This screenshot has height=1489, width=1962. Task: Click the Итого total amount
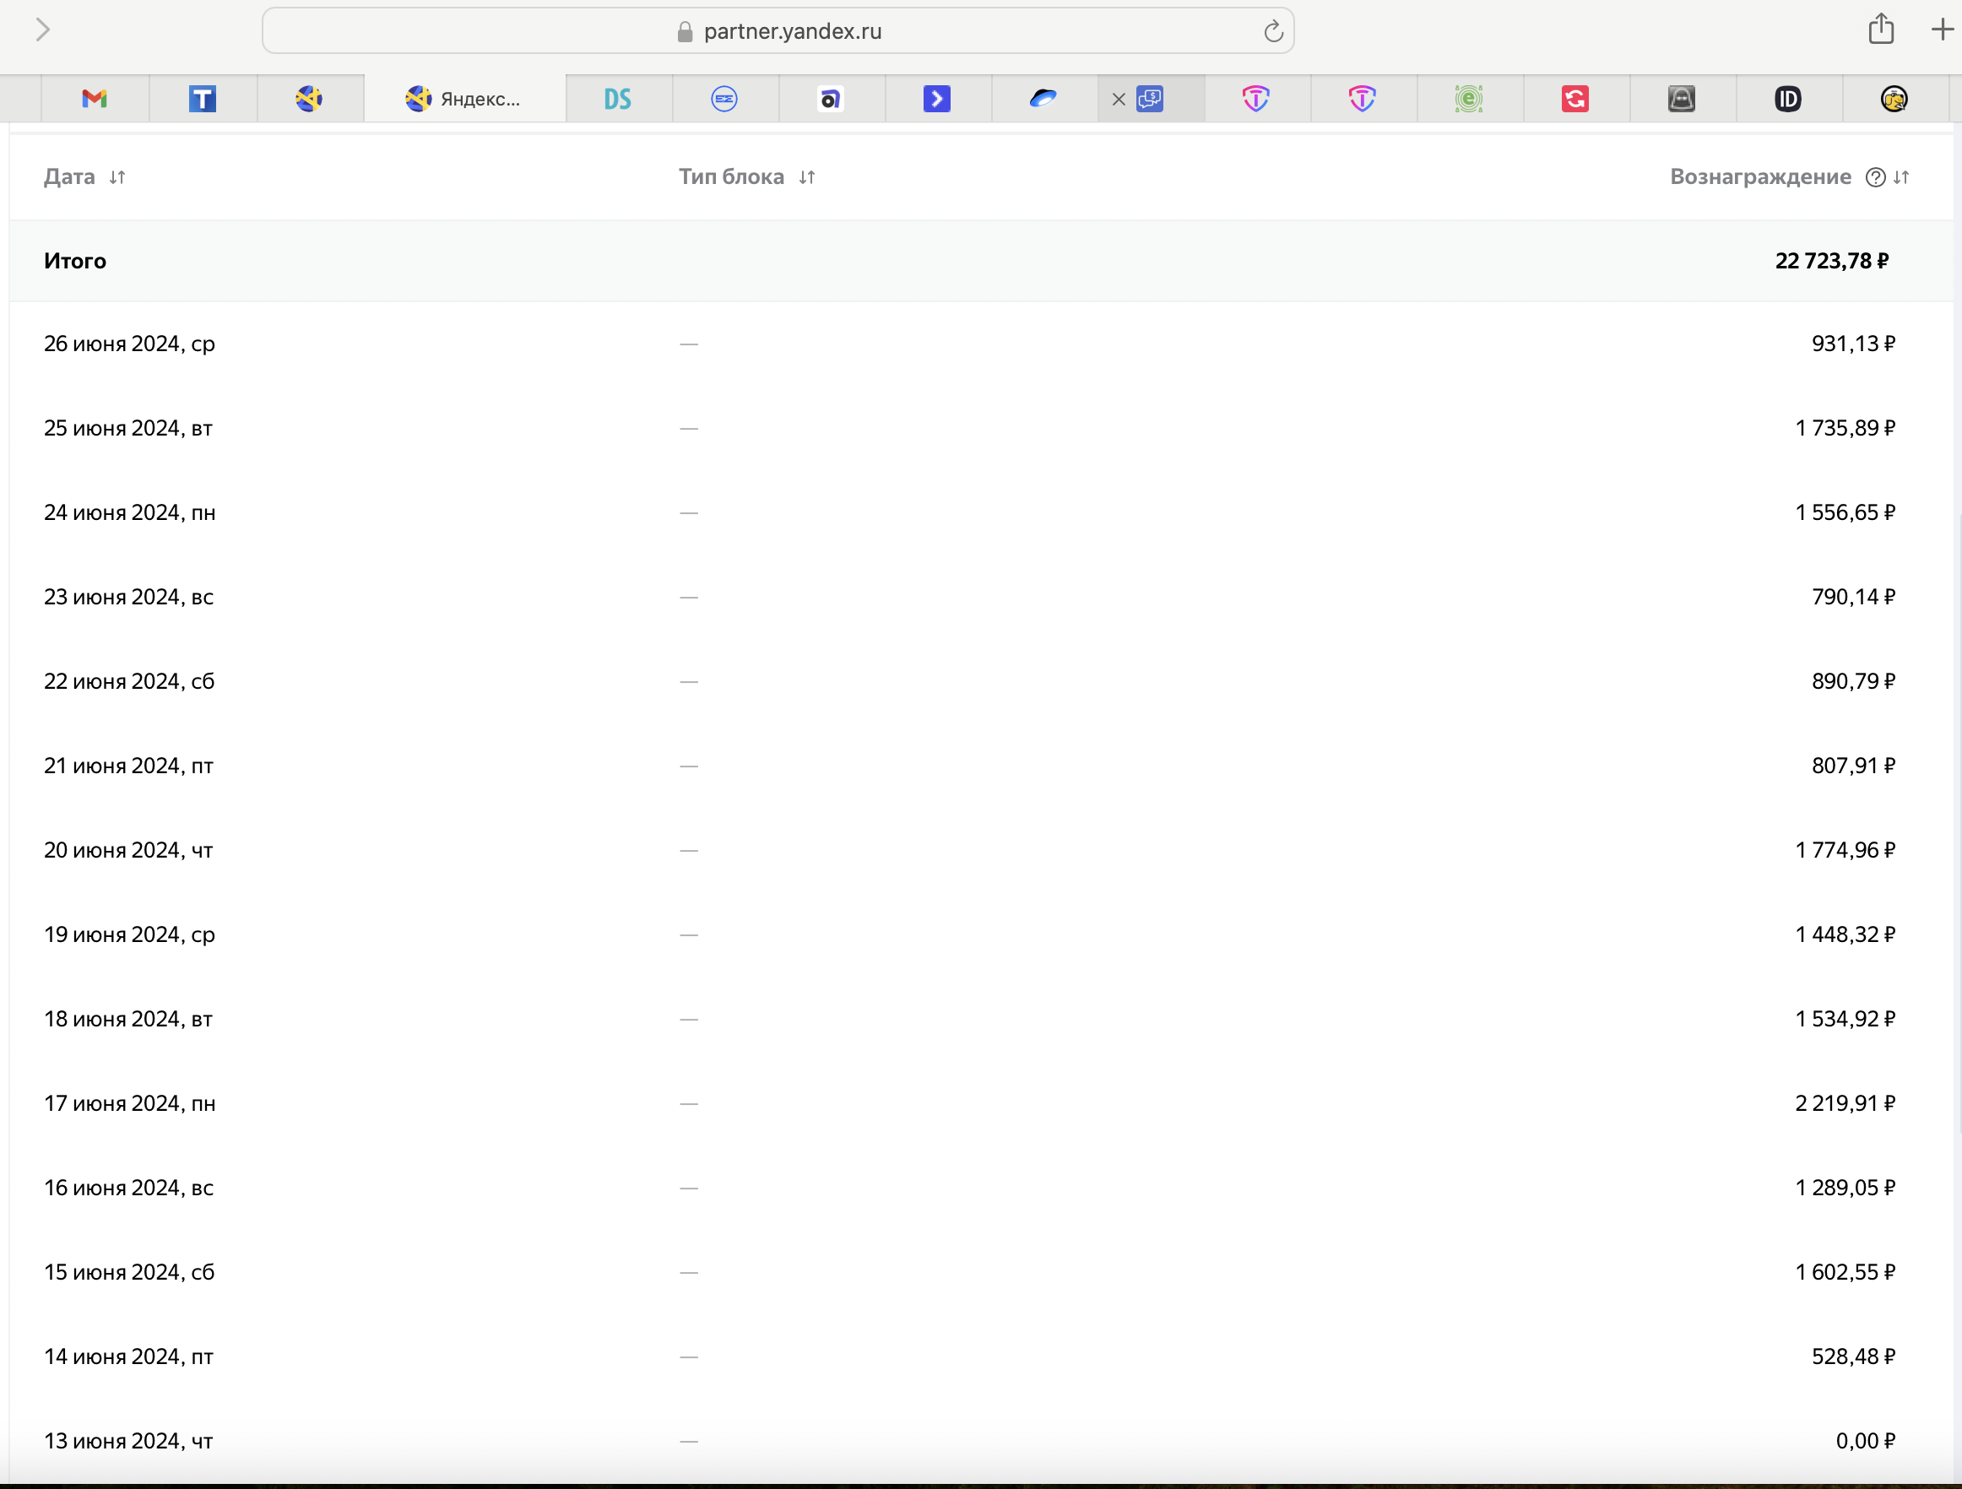1832,261
